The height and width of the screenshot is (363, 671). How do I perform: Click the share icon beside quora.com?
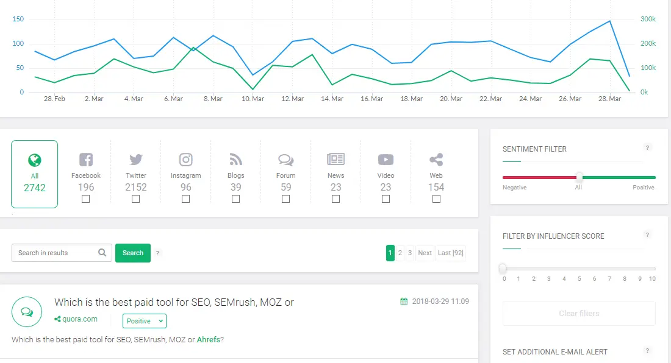coord(57,319)
